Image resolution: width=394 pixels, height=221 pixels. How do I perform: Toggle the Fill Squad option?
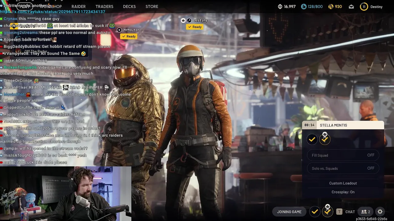click(343, 155)
